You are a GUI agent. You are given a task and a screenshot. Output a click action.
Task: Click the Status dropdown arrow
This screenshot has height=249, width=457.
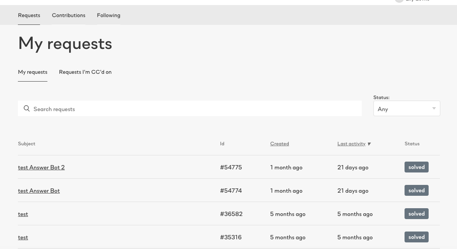pos(434,108)
